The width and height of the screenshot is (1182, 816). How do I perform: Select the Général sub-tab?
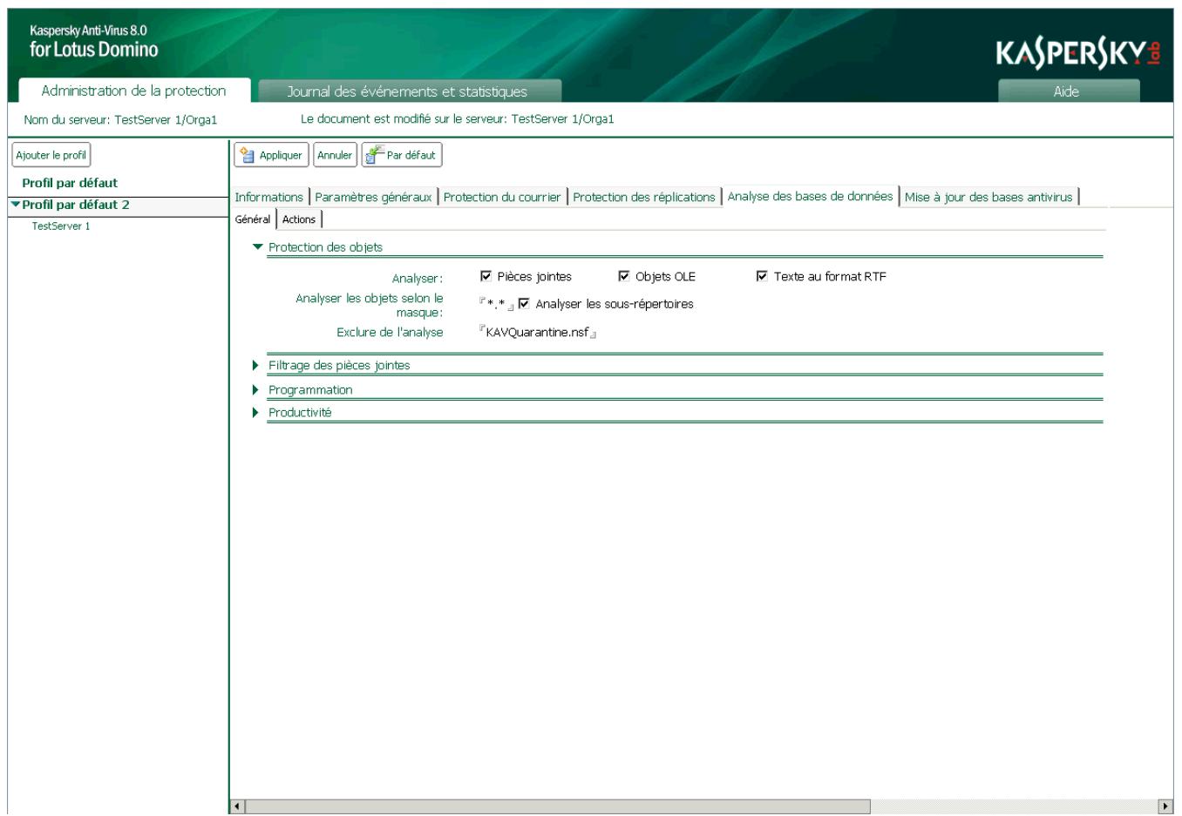coord(253,219)
